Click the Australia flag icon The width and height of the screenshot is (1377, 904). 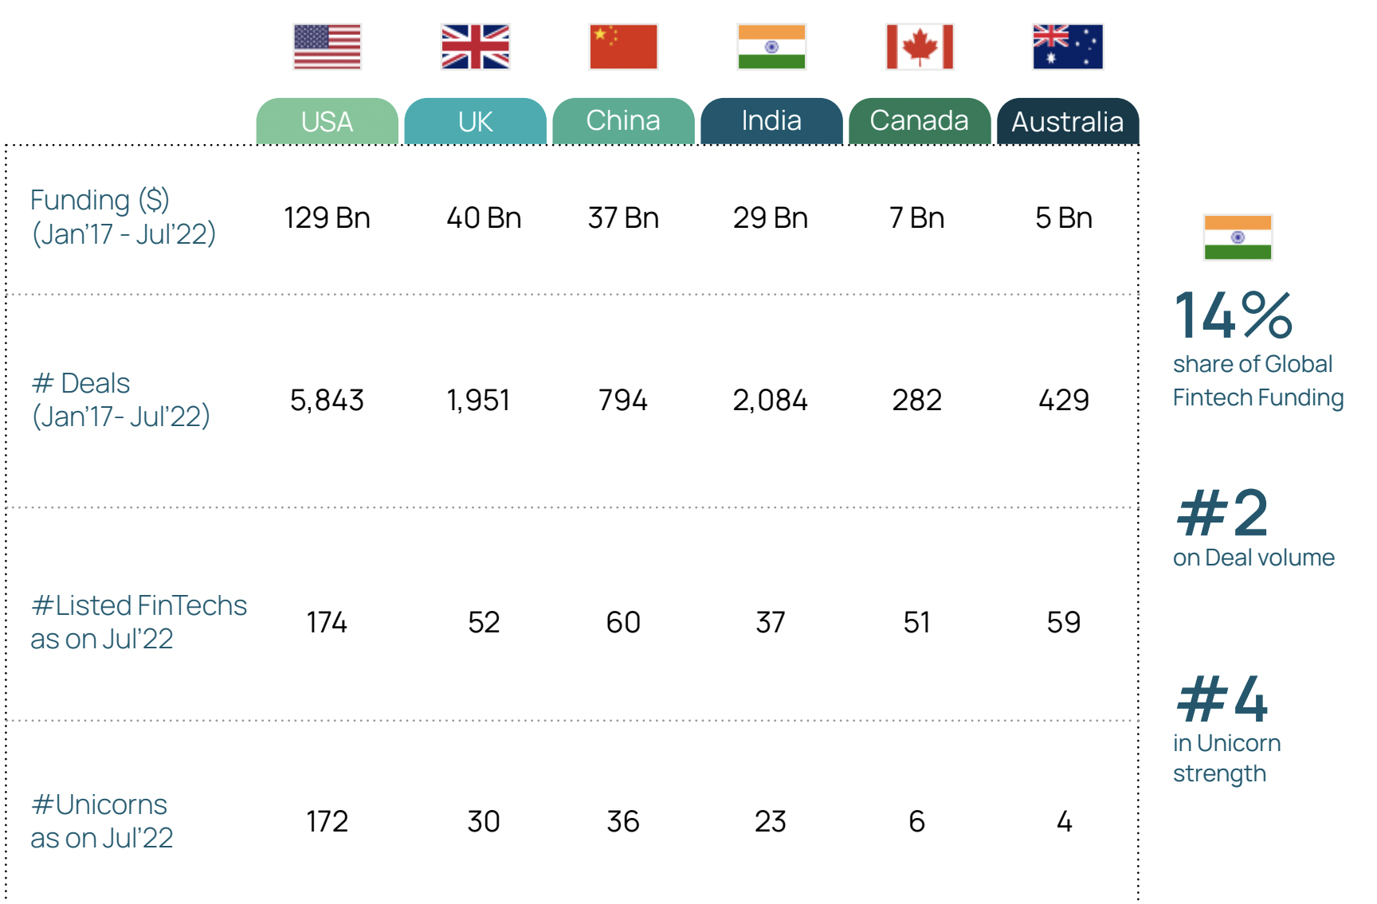[x=1068, y=47]
